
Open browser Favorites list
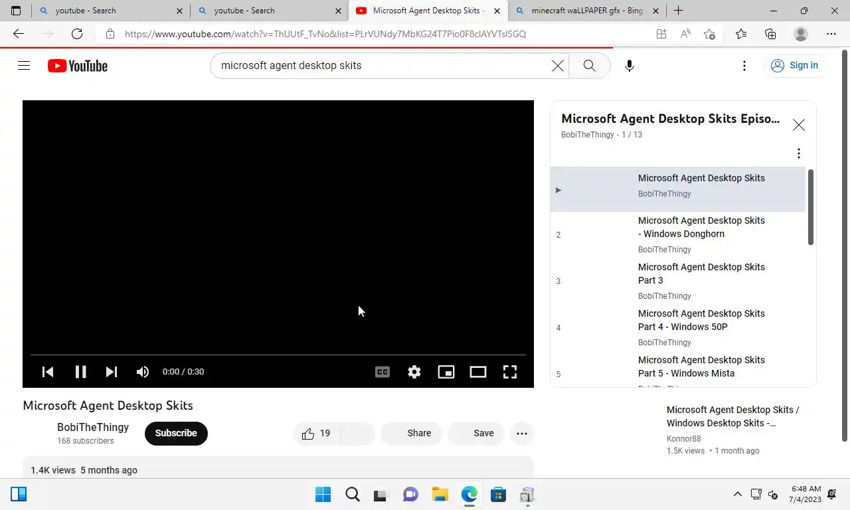741,34
